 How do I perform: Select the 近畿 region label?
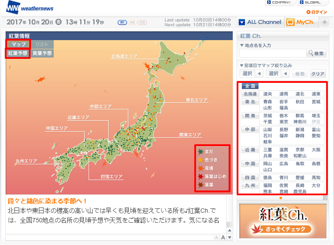pyautogui.click(x=250, y=150)
